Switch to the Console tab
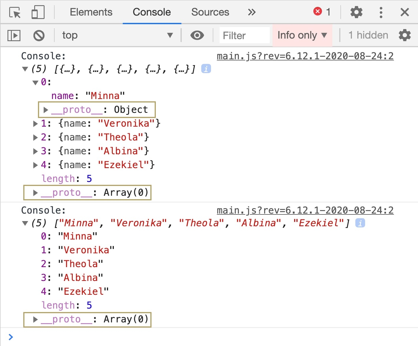 (x=152, y=12)
